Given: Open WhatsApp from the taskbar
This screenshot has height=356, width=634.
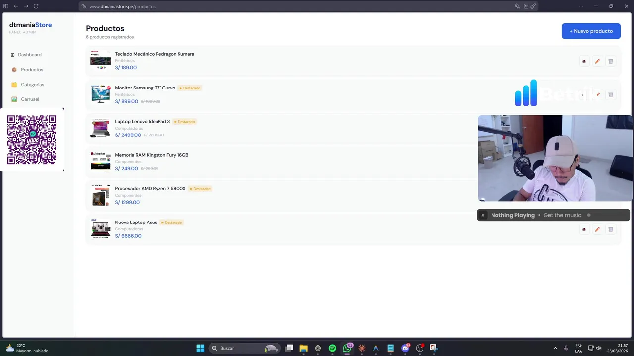Looking at the screenshot, I should point(347,348).
